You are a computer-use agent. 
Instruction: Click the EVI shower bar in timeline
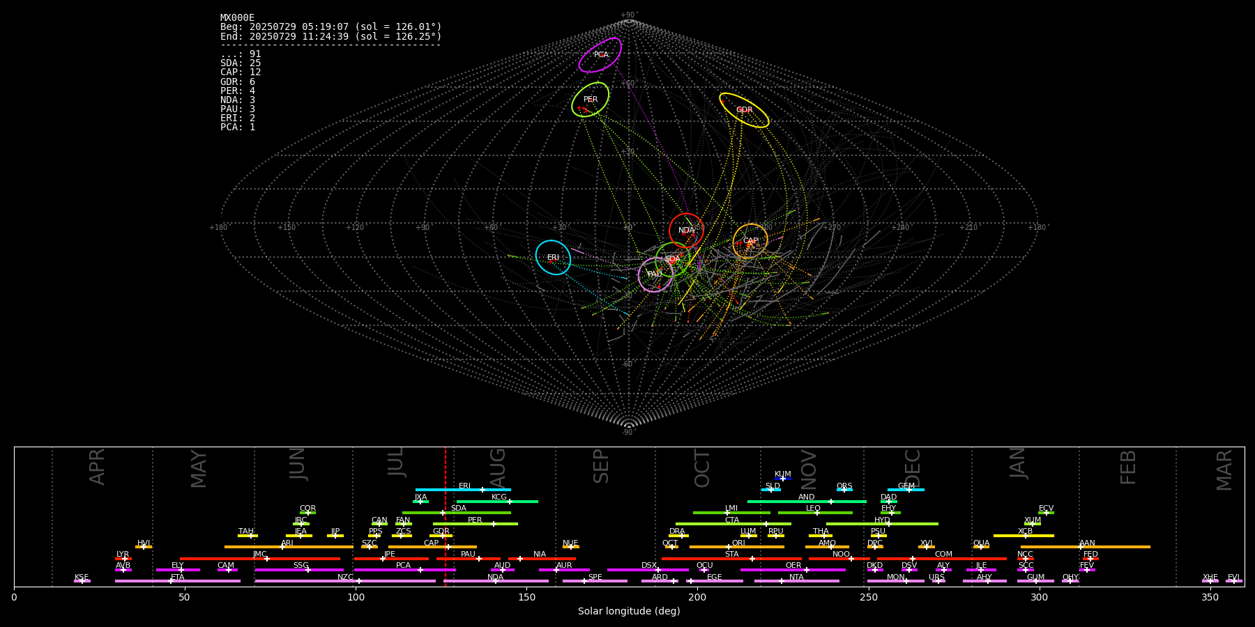[1234, 581]
